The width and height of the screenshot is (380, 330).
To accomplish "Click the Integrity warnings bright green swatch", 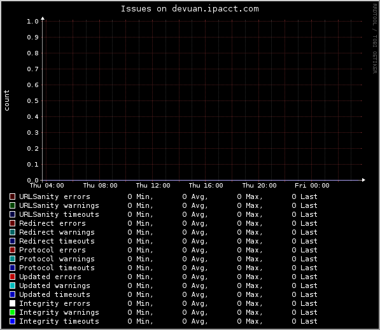I will point(12,312).
